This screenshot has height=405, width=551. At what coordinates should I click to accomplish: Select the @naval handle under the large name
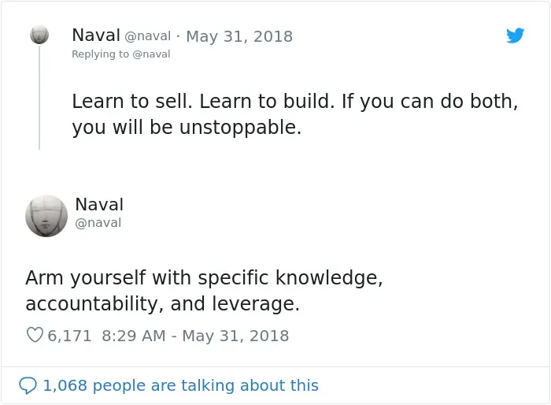[98, 223]
